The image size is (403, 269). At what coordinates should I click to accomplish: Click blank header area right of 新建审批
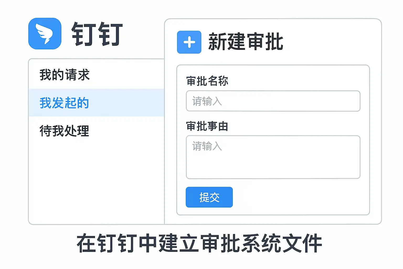point(331,42)
